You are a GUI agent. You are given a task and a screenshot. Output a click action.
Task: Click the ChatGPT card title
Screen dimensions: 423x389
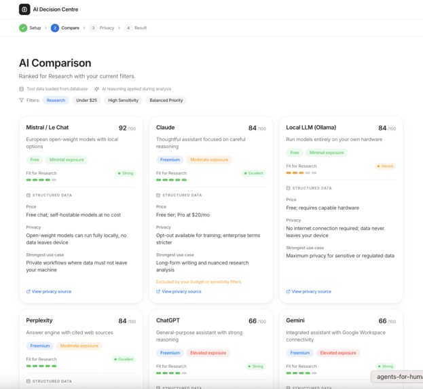coord(168,320)
